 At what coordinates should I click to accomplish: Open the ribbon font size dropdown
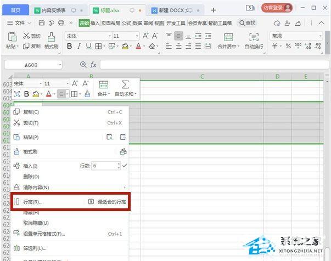137,36
